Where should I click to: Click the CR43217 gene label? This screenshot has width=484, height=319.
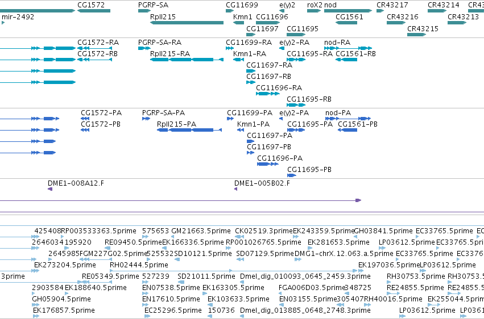point(392,5)
